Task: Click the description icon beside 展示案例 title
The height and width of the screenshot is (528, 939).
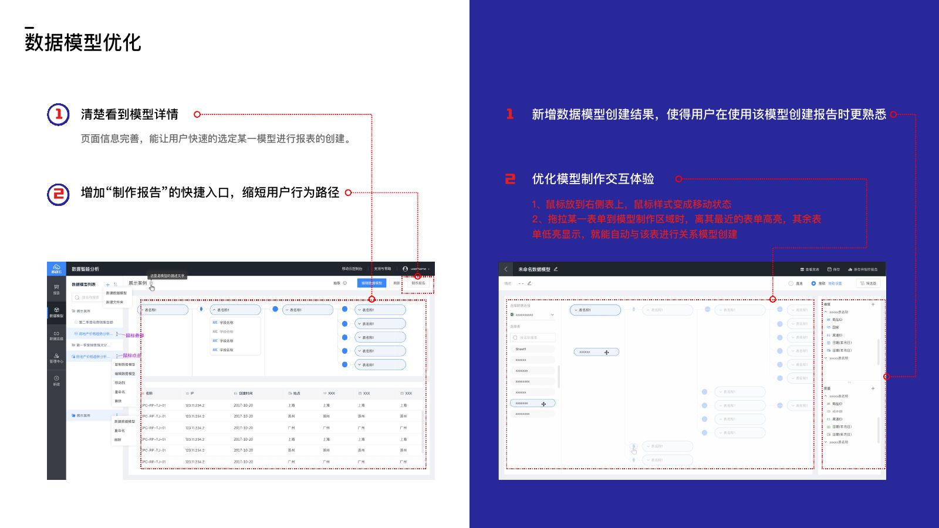Action: coord(151,283)
